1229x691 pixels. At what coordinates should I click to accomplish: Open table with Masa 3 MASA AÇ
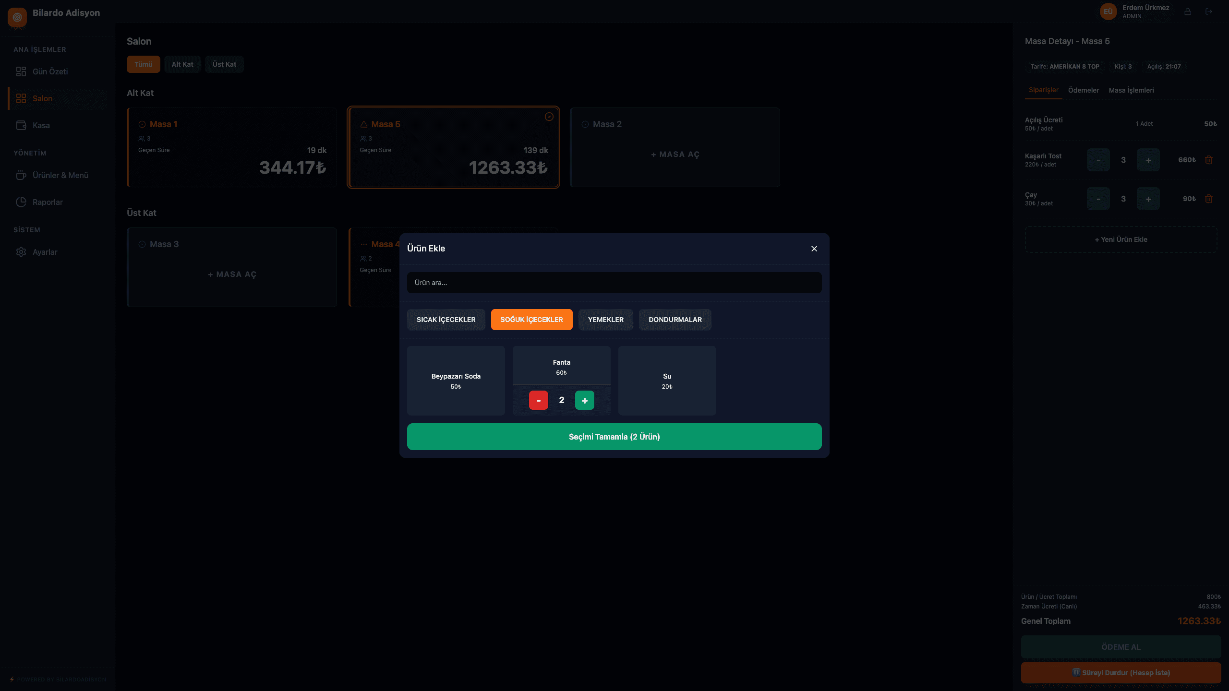(x=232, y=274)
